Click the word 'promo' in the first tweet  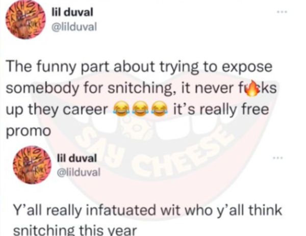coord(29,132)
